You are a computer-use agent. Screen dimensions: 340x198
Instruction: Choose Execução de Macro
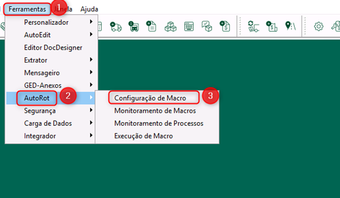157,136
